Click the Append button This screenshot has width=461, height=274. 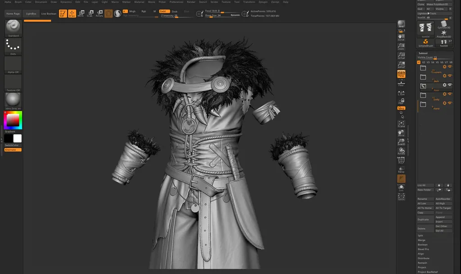(x=443, y=217)
